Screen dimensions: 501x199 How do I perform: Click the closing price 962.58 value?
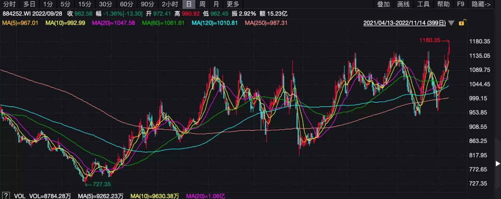pos(83,14)
